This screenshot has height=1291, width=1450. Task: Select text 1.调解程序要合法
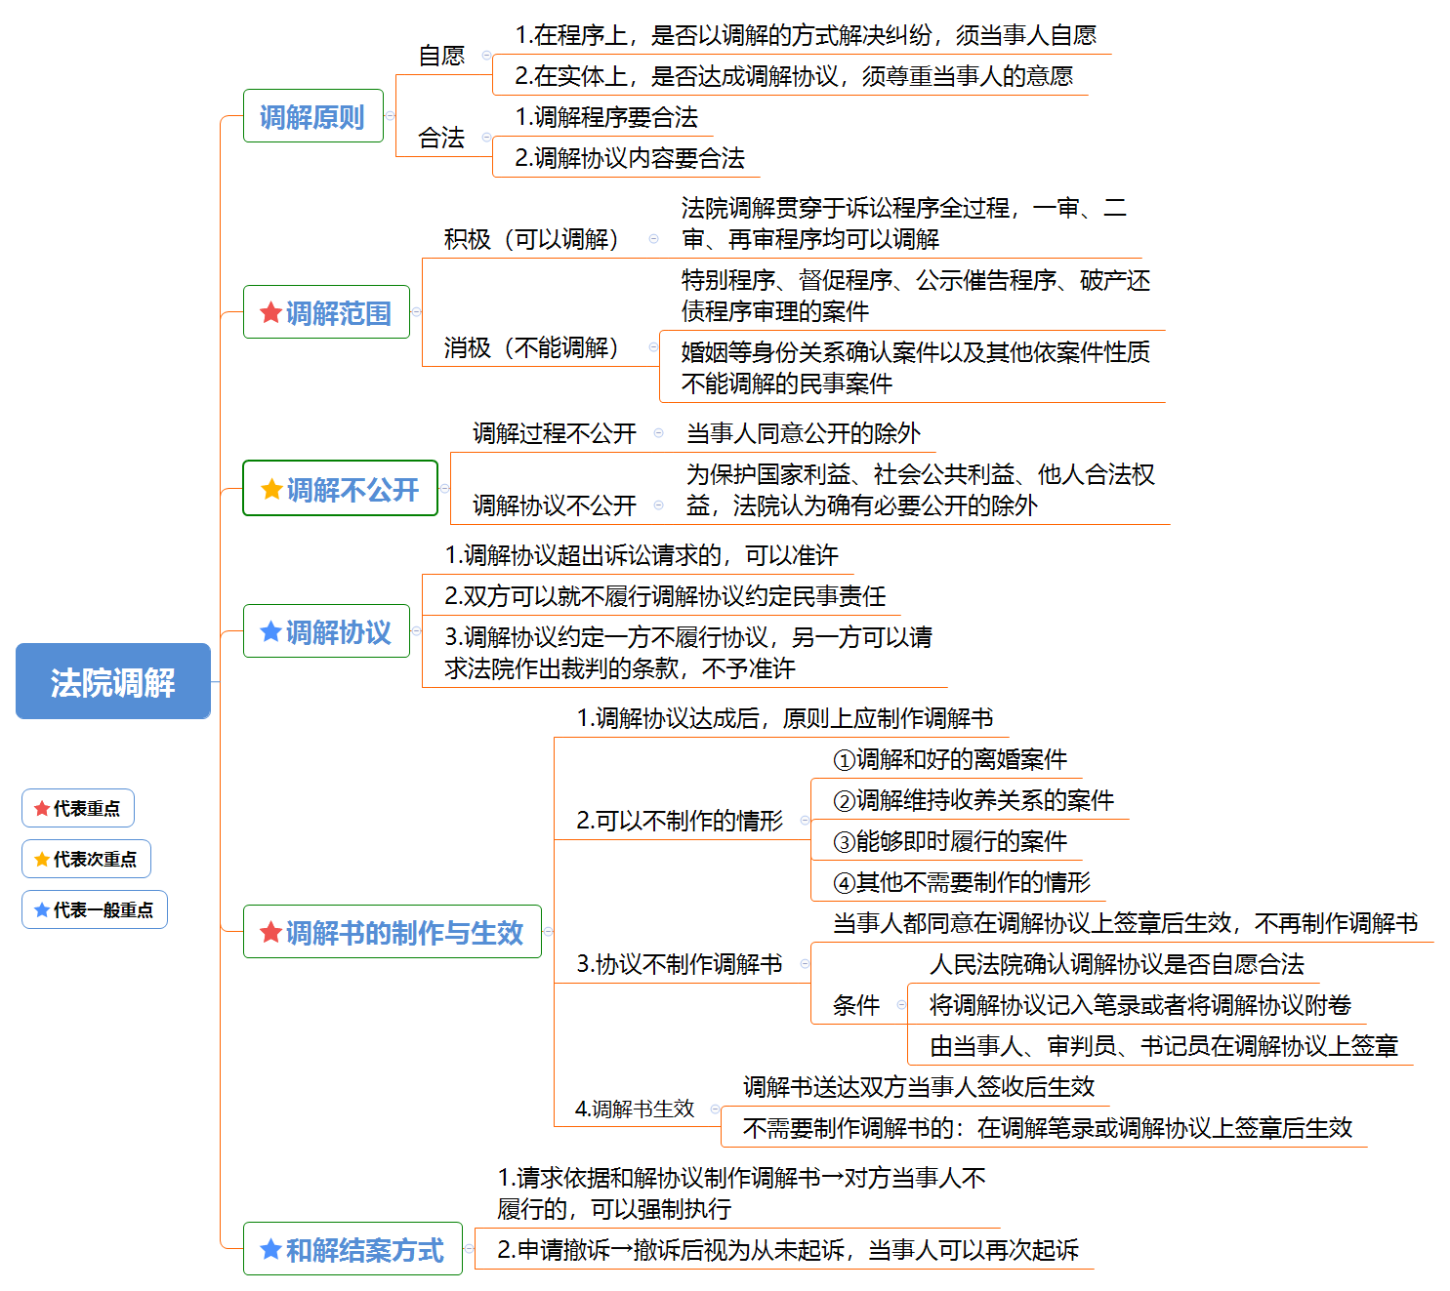pos(606,117)
